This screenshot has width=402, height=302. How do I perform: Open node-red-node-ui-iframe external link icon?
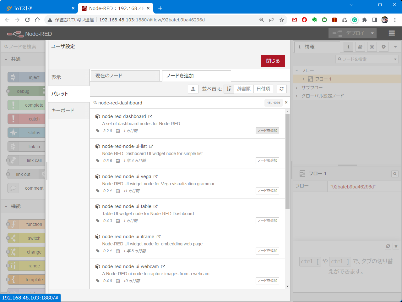pyautogui.click(x=159, y=237)
